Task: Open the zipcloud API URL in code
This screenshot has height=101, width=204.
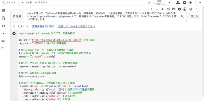Action: [57, 40]
